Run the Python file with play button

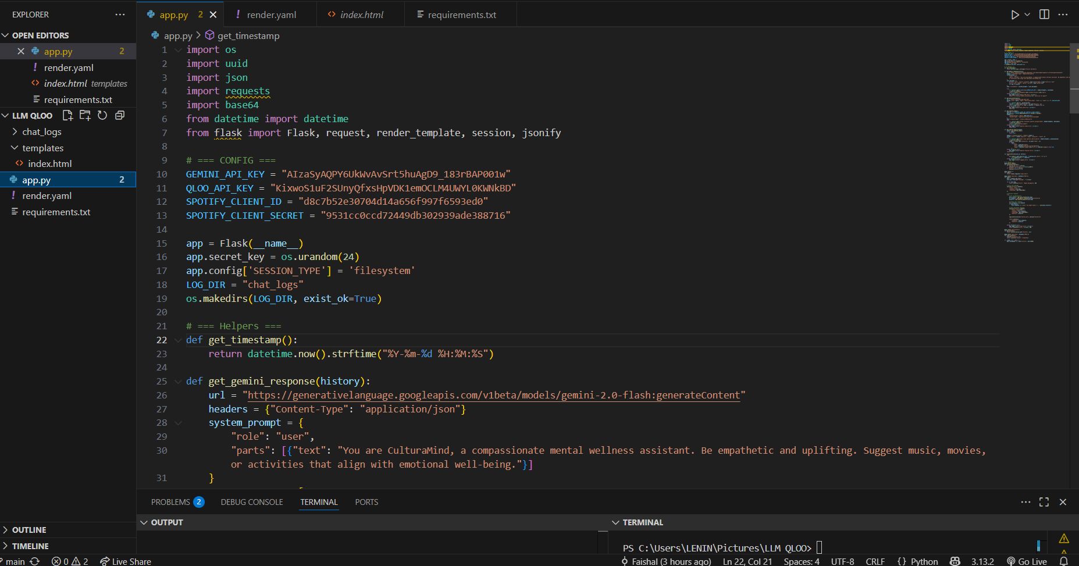point(1014,15)
